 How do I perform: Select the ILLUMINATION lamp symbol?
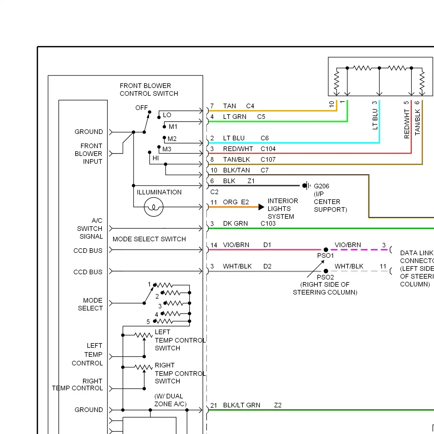154,207
